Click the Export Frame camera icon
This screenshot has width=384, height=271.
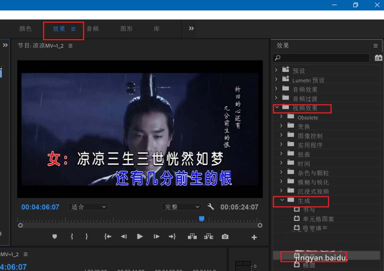[225, 237]
